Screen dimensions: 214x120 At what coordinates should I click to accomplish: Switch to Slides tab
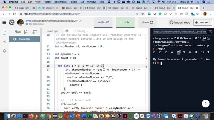(x=72, y=8)
